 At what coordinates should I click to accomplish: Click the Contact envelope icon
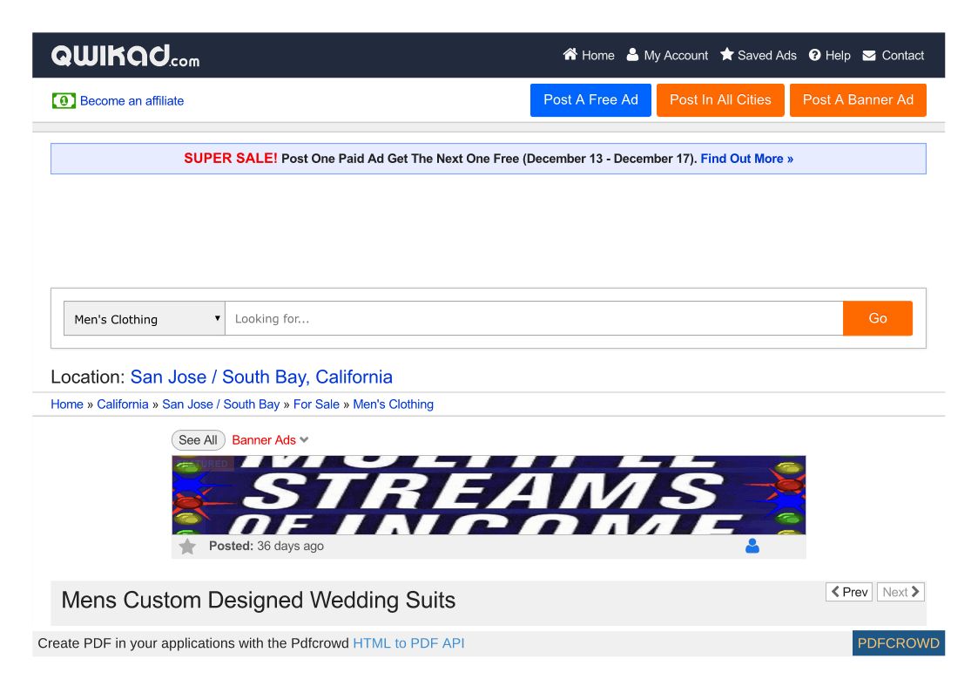pos(869,55)
